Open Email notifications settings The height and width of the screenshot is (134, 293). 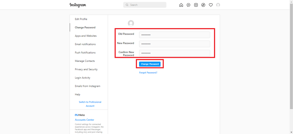pos(85,44)
